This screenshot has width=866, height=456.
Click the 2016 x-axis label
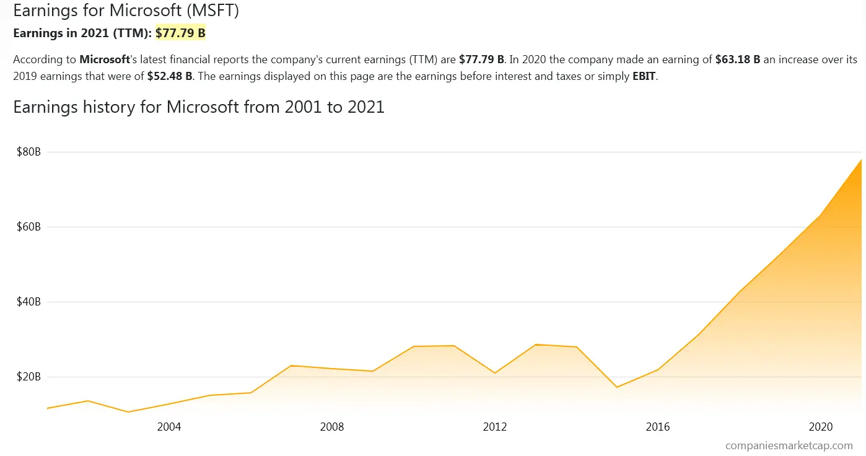click(658, 427)
